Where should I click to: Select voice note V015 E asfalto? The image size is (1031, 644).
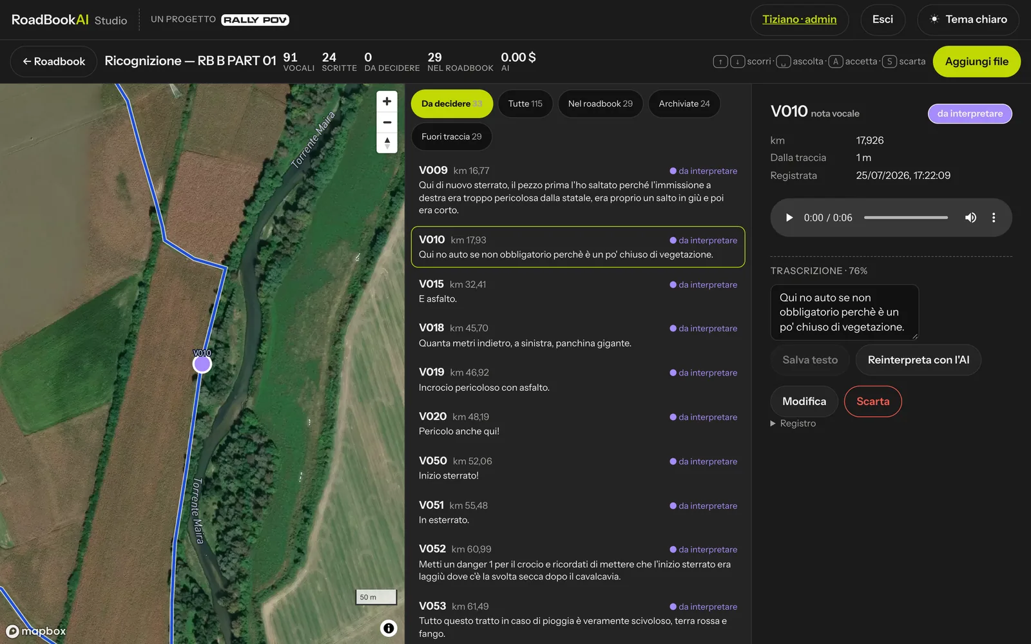click(578, 291)
